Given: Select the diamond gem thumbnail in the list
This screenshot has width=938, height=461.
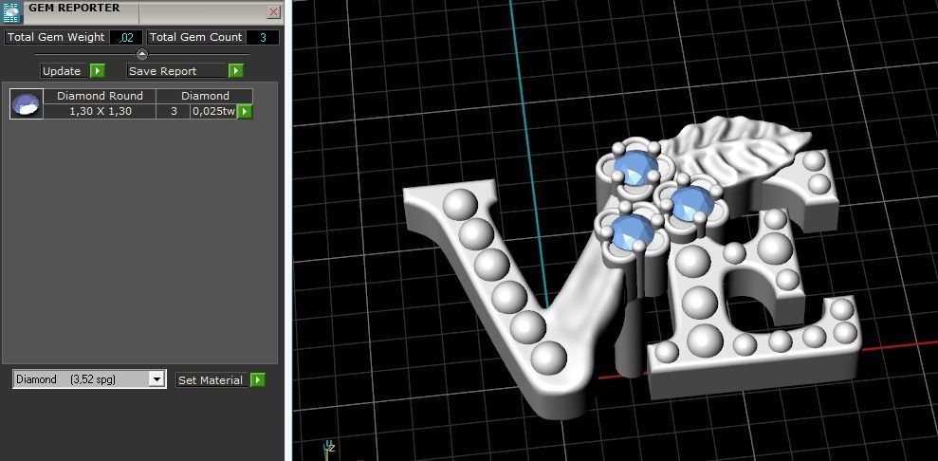Looking at the screenshot, I should [27, 103].
